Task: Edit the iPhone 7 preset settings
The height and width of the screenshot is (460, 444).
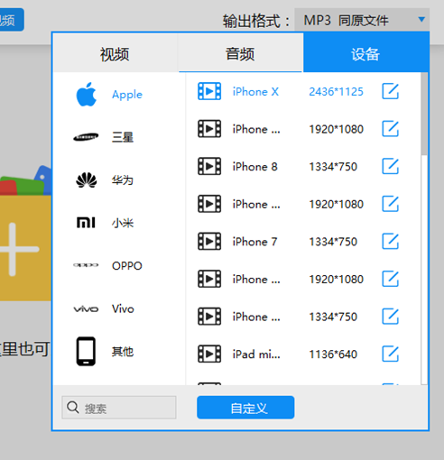Action: pyautogui.click(x=391, y=242)
